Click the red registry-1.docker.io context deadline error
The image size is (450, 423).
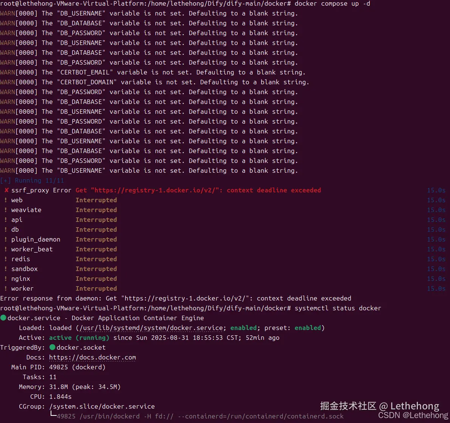coord(198,190)
